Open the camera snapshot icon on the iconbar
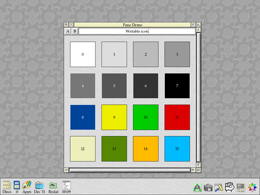260x195 pixels. click(x=208, y=188)
